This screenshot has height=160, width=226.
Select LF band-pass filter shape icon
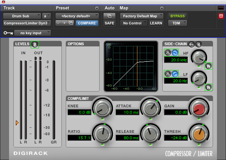(x=168, y=74)
